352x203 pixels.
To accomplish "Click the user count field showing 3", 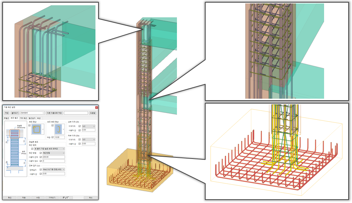I will (x=54, y=161).
